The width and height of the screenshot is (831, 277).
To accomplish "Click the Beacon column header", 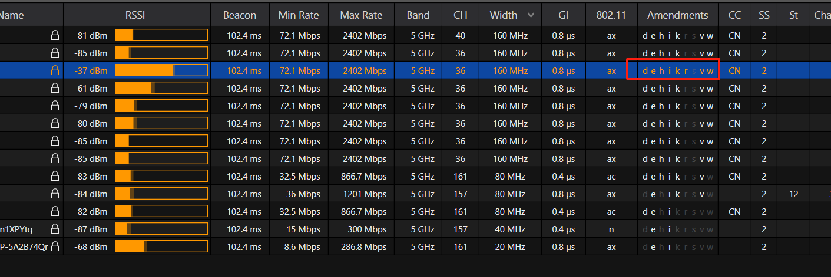I will [240, 15].
